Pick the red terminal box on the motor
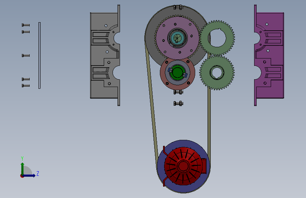Viewport: 306px width, 198px height. tap(204, 166)
